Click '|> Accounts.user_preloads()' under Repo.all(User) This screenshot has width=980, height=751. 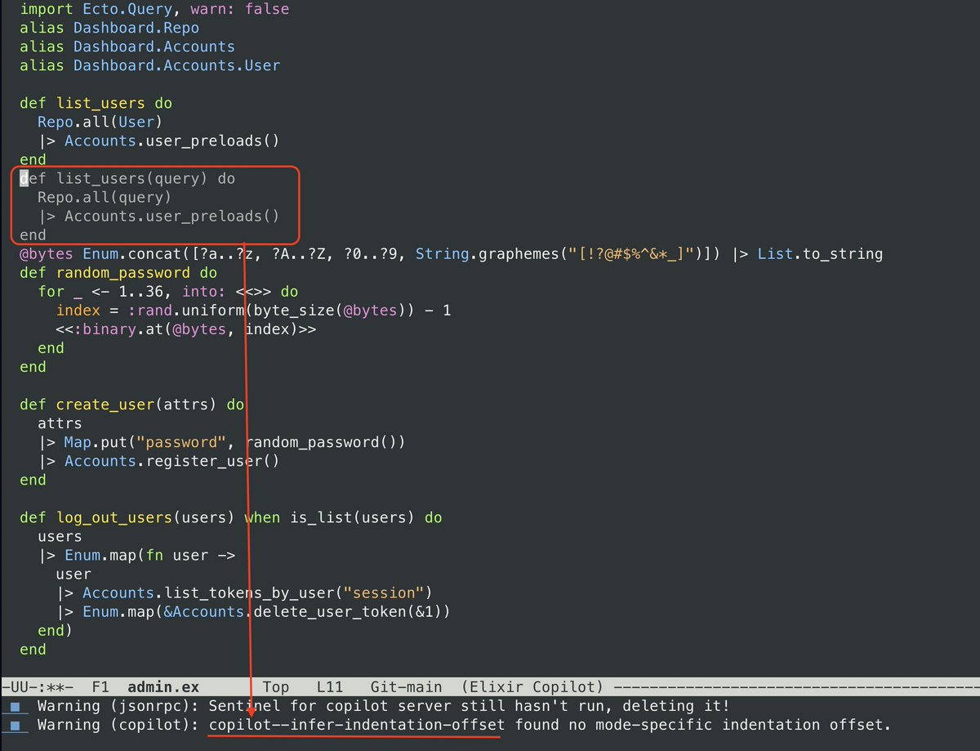[x=158, y=141]
